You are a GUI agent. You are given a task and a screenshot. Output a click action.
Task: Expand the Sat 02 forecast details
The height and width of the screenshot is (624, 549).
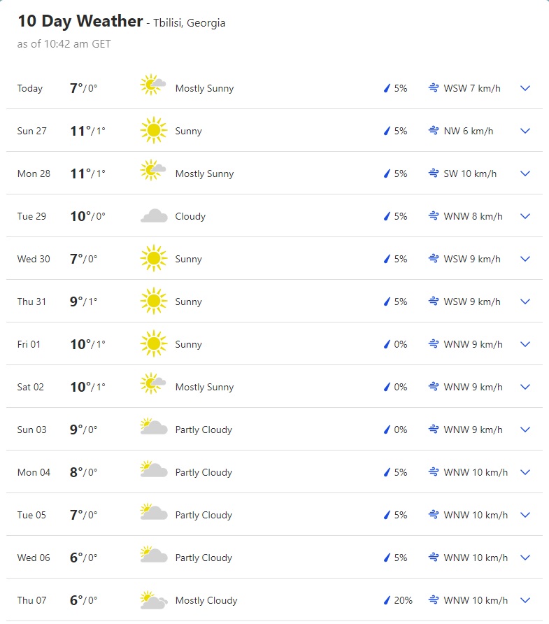525,387
